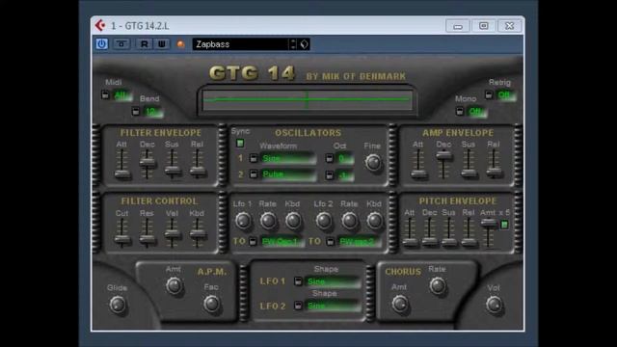The height and width of the screenshot is (347, 617).
Task: Click the oscillator Fine tune knob
Action: pos(373,162)
